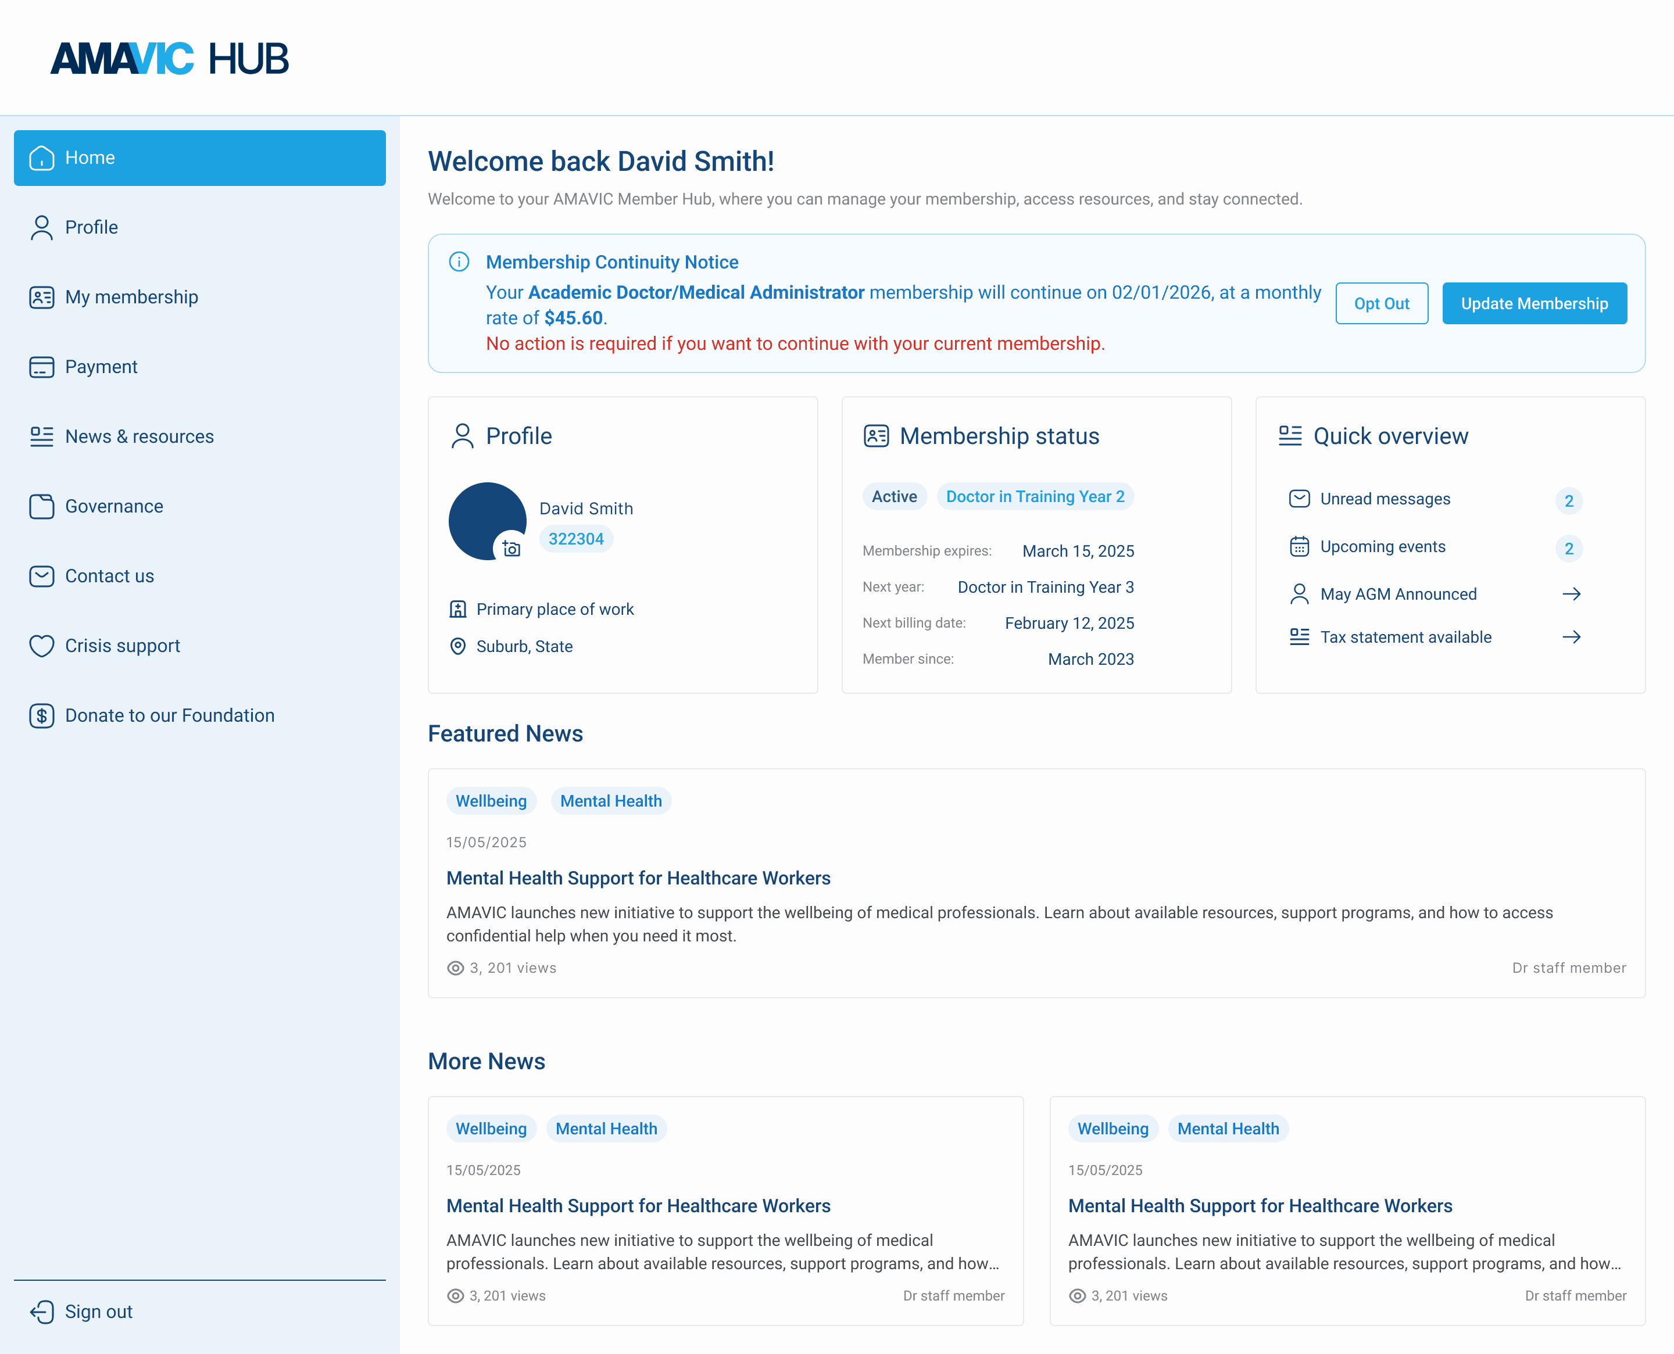Image resolution: width=1674 pixels, height=1354 pixels.
Task: Click the Crisis support heart icon
Action: click(x=41, y=646)
